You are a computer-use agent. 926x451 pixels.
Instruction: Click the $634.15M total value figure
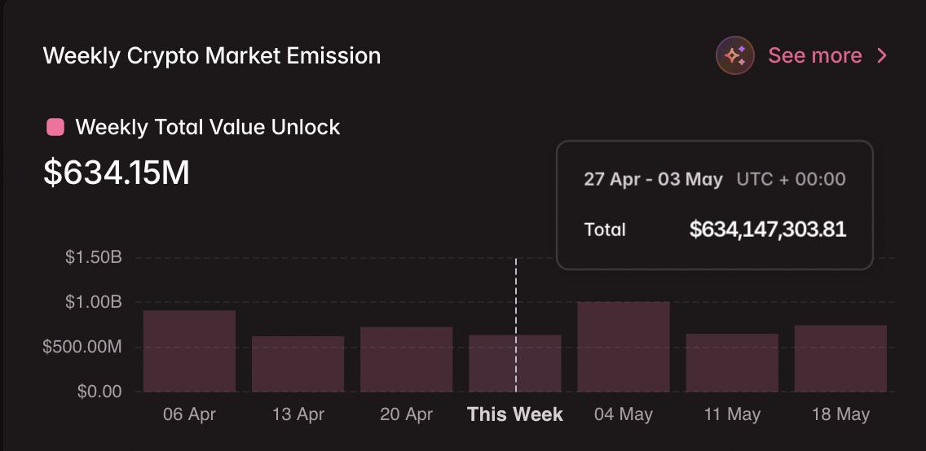tap(116, 173)
